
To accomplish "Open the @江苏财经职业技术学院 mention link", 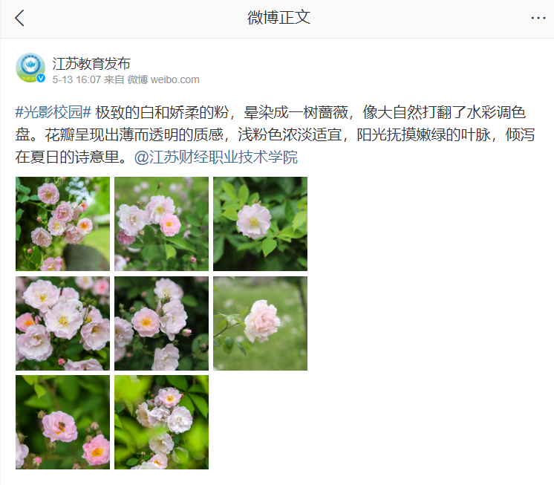I will [x=216, y=157].
